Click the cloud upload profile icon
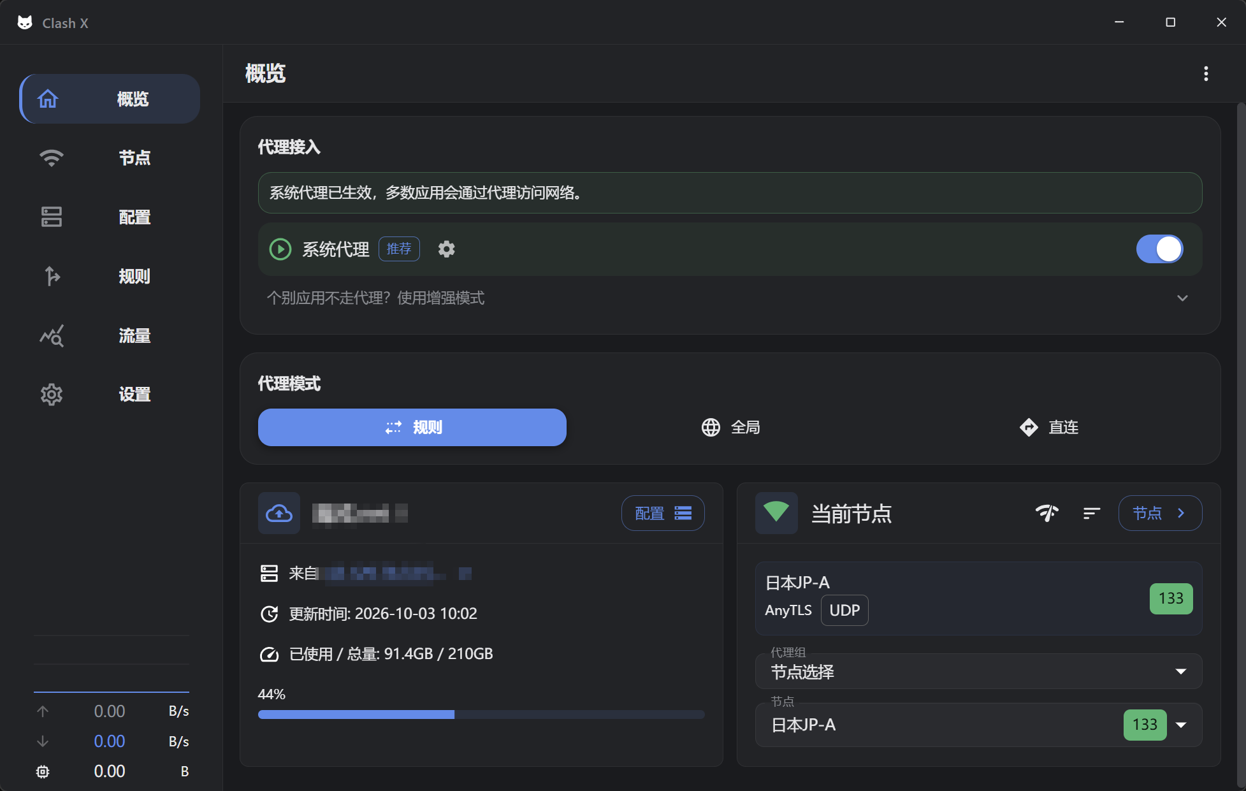The image size is (1246, 791). (x=279, y=513)
